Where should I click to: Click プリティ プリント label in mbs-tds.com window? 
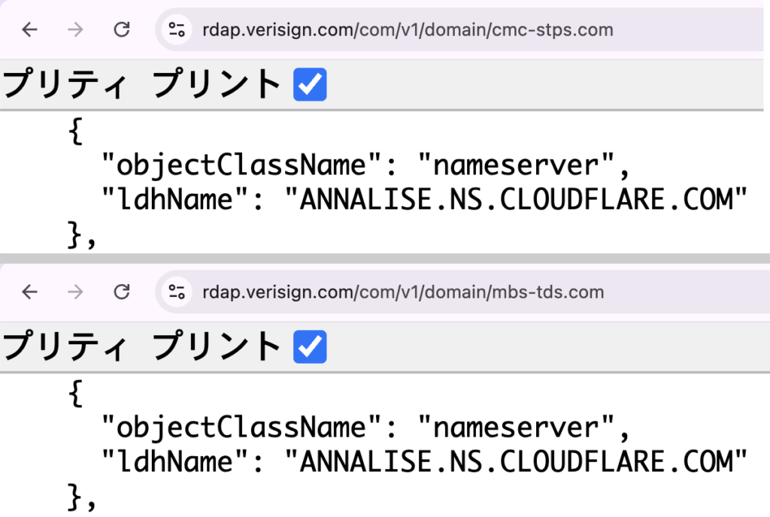(x=142, y=346)
